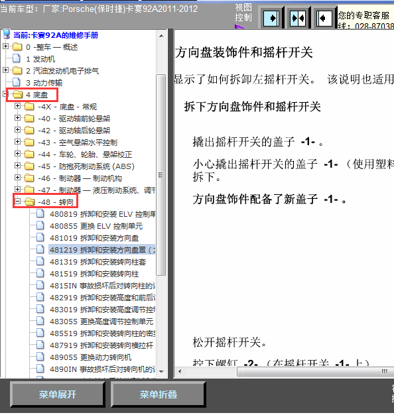Click the left-arrow view control icon
This screenshot has width=394, height=415.
324,19
